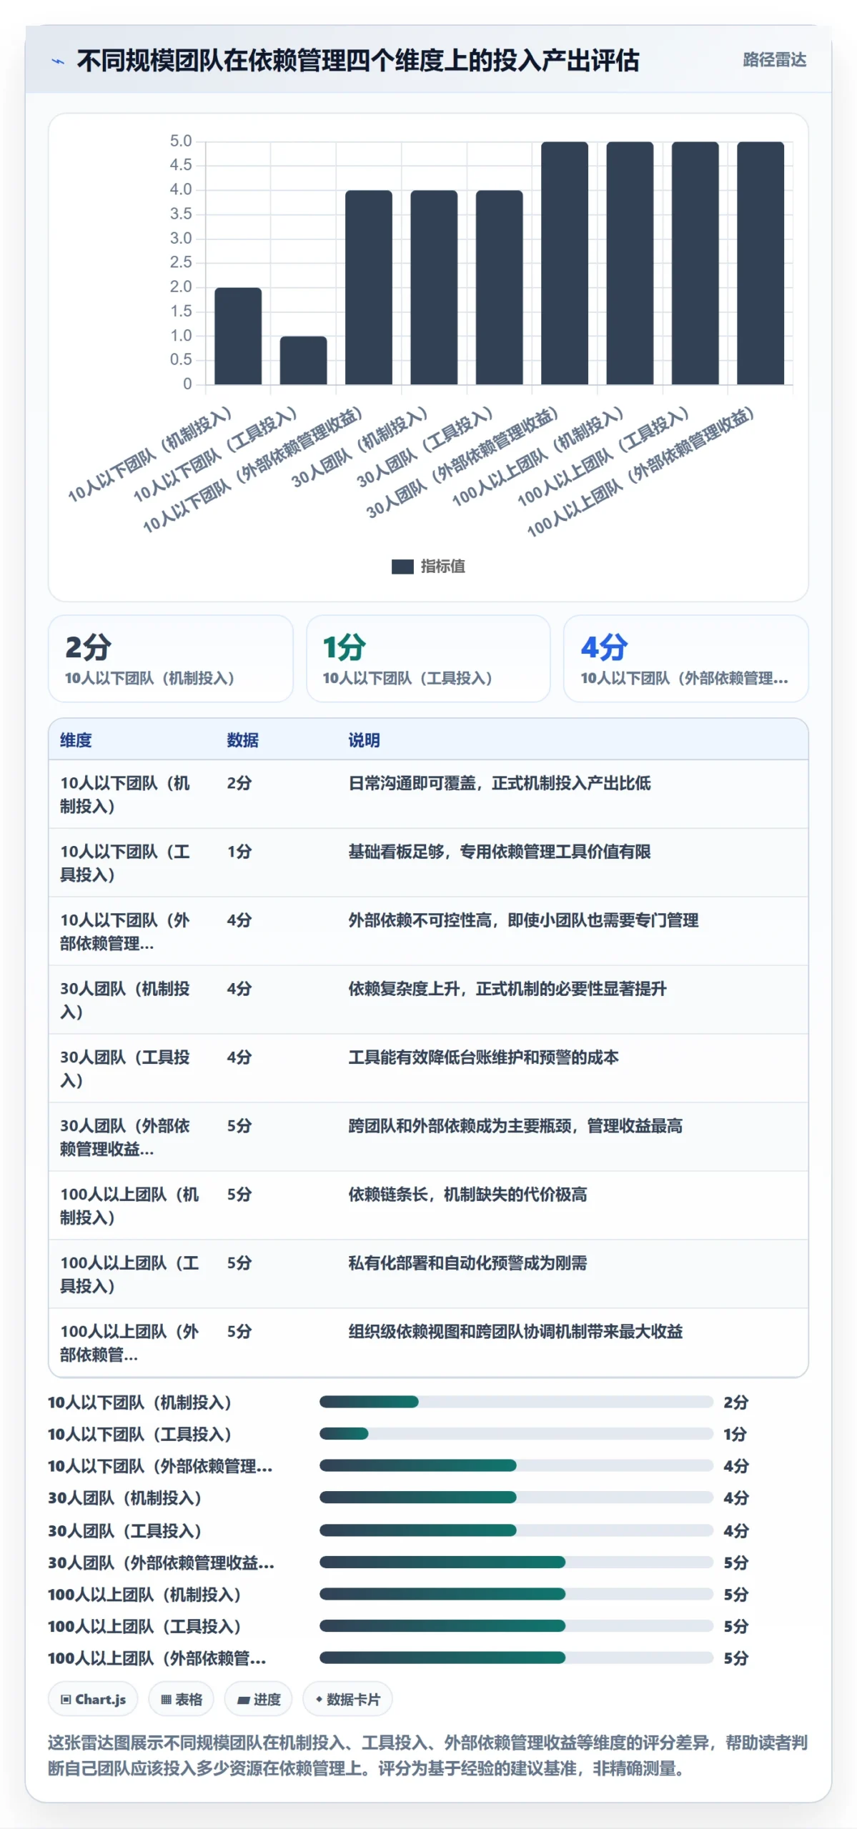Open the 2分 stat card for 机制投入
The width and height of the screenshot is (857, 1829).
click(x=170, y=658)
